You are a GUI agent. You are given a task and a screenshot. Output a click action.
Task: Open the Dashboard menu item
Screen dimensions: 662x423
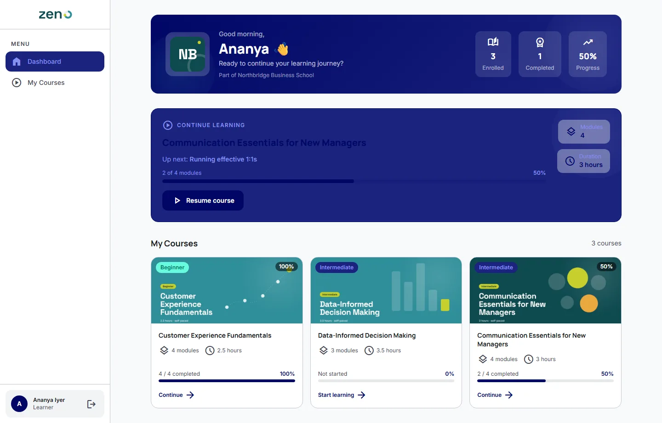[x=55, y=61]
